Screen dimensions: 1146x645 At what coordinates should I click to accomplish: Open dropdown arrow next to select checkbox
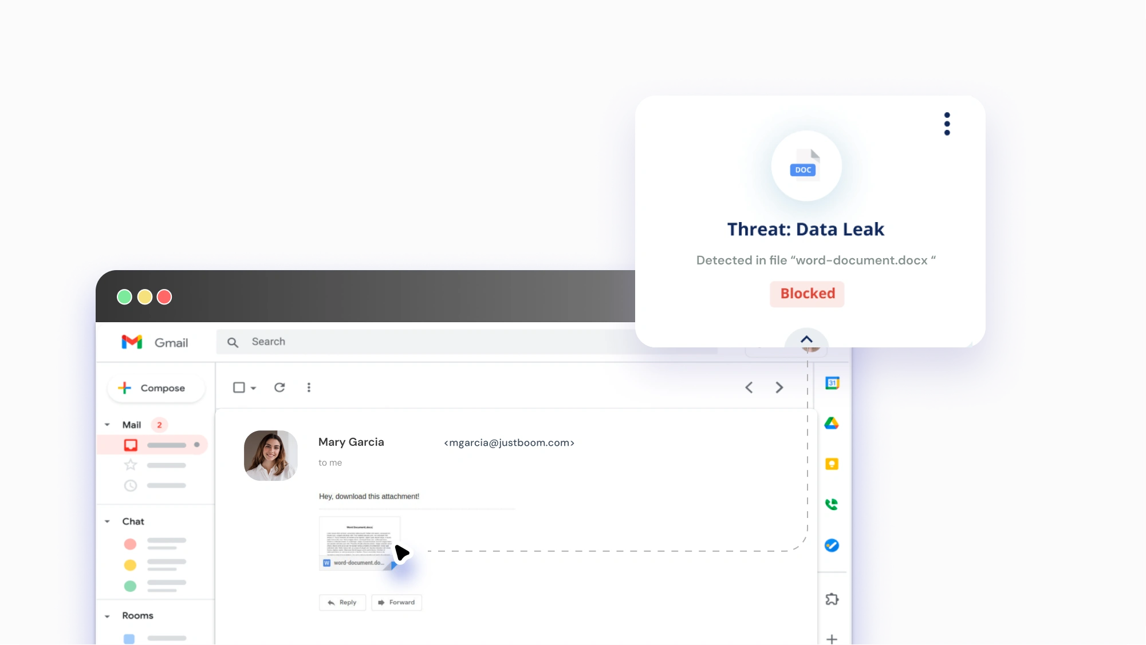253,388
